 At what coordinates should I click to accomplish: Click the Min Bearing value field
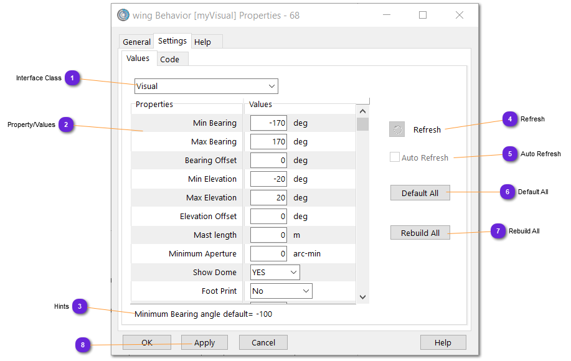(x=268, y=123)
